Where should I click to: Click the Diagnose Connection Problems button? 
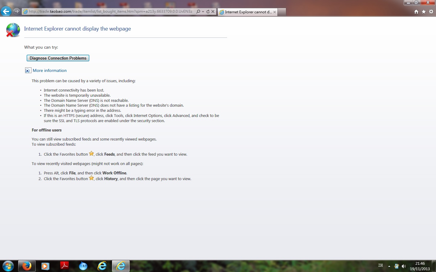pos(58,58)
